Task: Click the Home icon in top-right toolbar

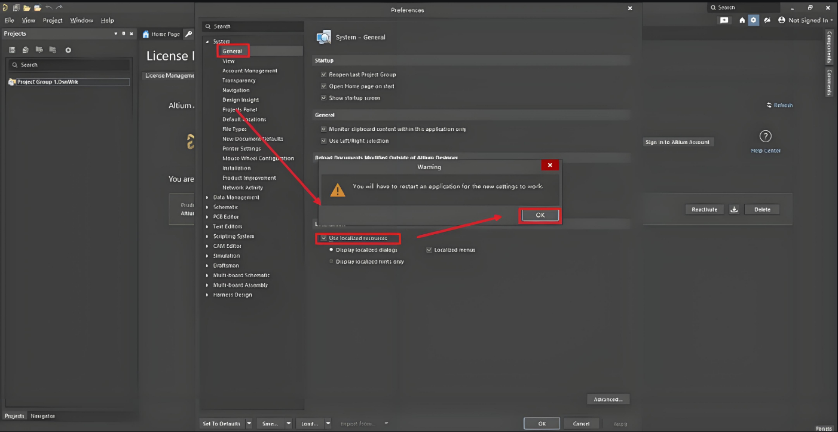Action: (x=742, y=20)
